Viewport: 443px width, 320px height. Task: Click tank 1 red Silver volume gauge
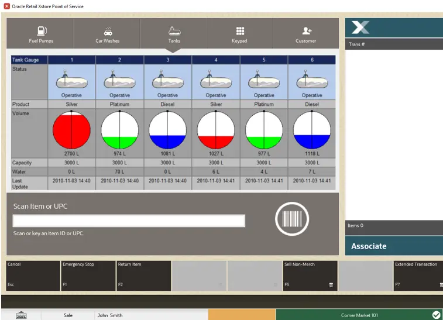(72, 130)
